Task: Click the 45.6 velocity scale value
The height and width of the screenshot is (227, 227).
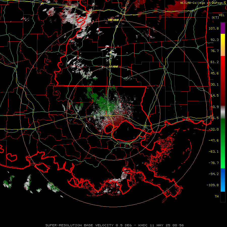Action: click(x=215, y=73)
